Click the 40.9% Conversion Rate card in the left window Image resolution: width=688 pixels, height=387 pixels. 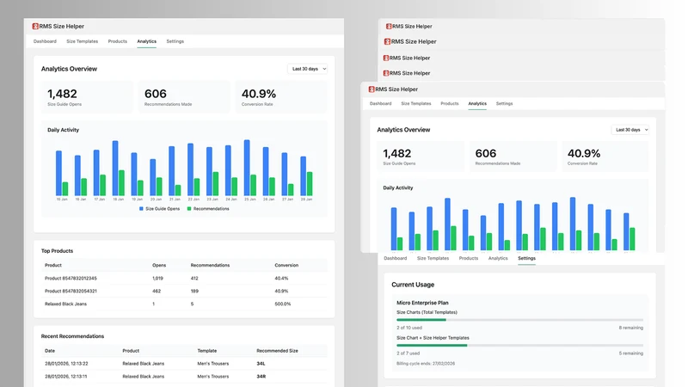click(x=281, y=97)
